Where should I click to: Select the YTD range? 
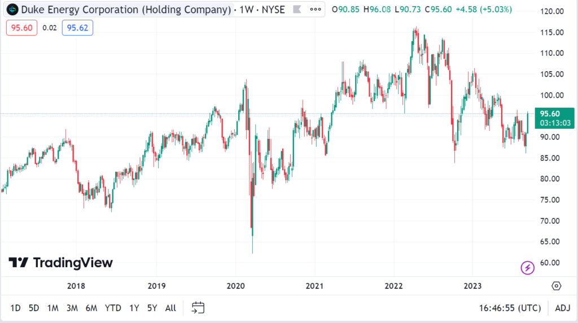[x=113, y=308]
